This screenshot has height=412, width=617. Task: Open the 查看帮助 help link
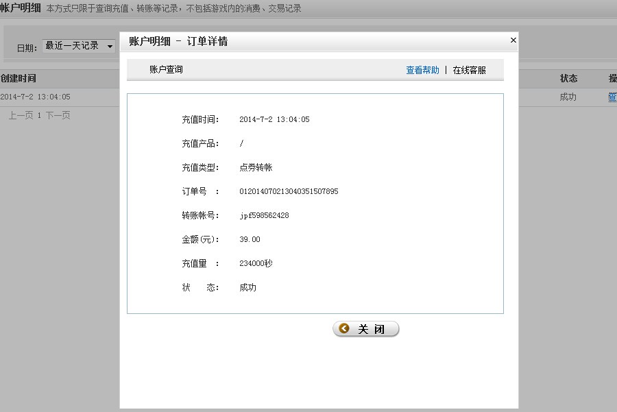point(422,70)
